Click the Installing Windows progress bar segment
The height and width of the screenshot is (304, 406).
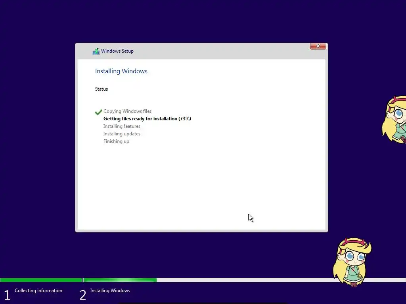pos(244,280)
